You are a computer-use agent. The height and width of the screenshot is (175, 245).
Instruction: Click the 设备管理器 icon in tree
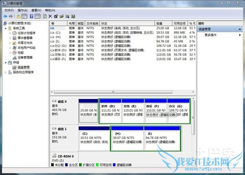15,58
